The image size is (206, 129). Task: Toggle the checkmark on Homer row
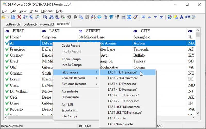tap(7, 37)
